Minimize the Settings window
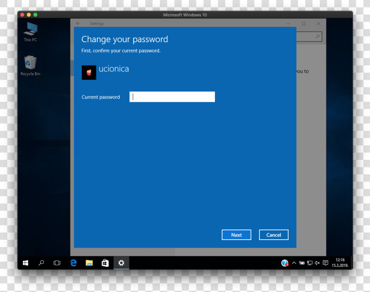 coord(289,24)
